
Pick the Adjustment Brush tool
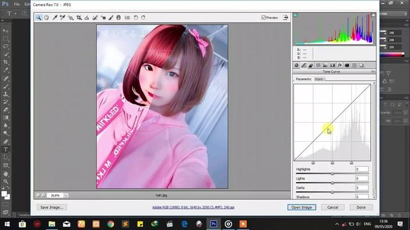coord(111,18)
